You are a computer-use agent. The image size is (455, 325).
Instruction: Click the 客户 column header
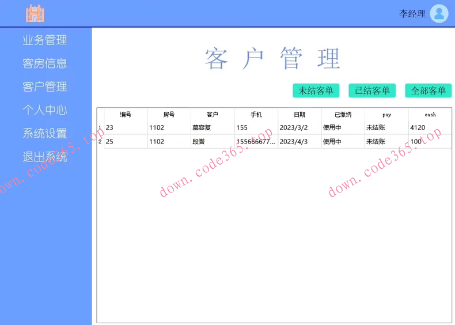213,115
